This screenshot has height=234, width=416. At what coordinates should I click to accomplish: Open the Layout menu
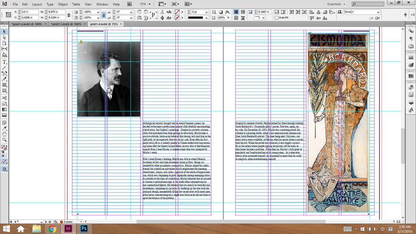(x=37, y=4)
